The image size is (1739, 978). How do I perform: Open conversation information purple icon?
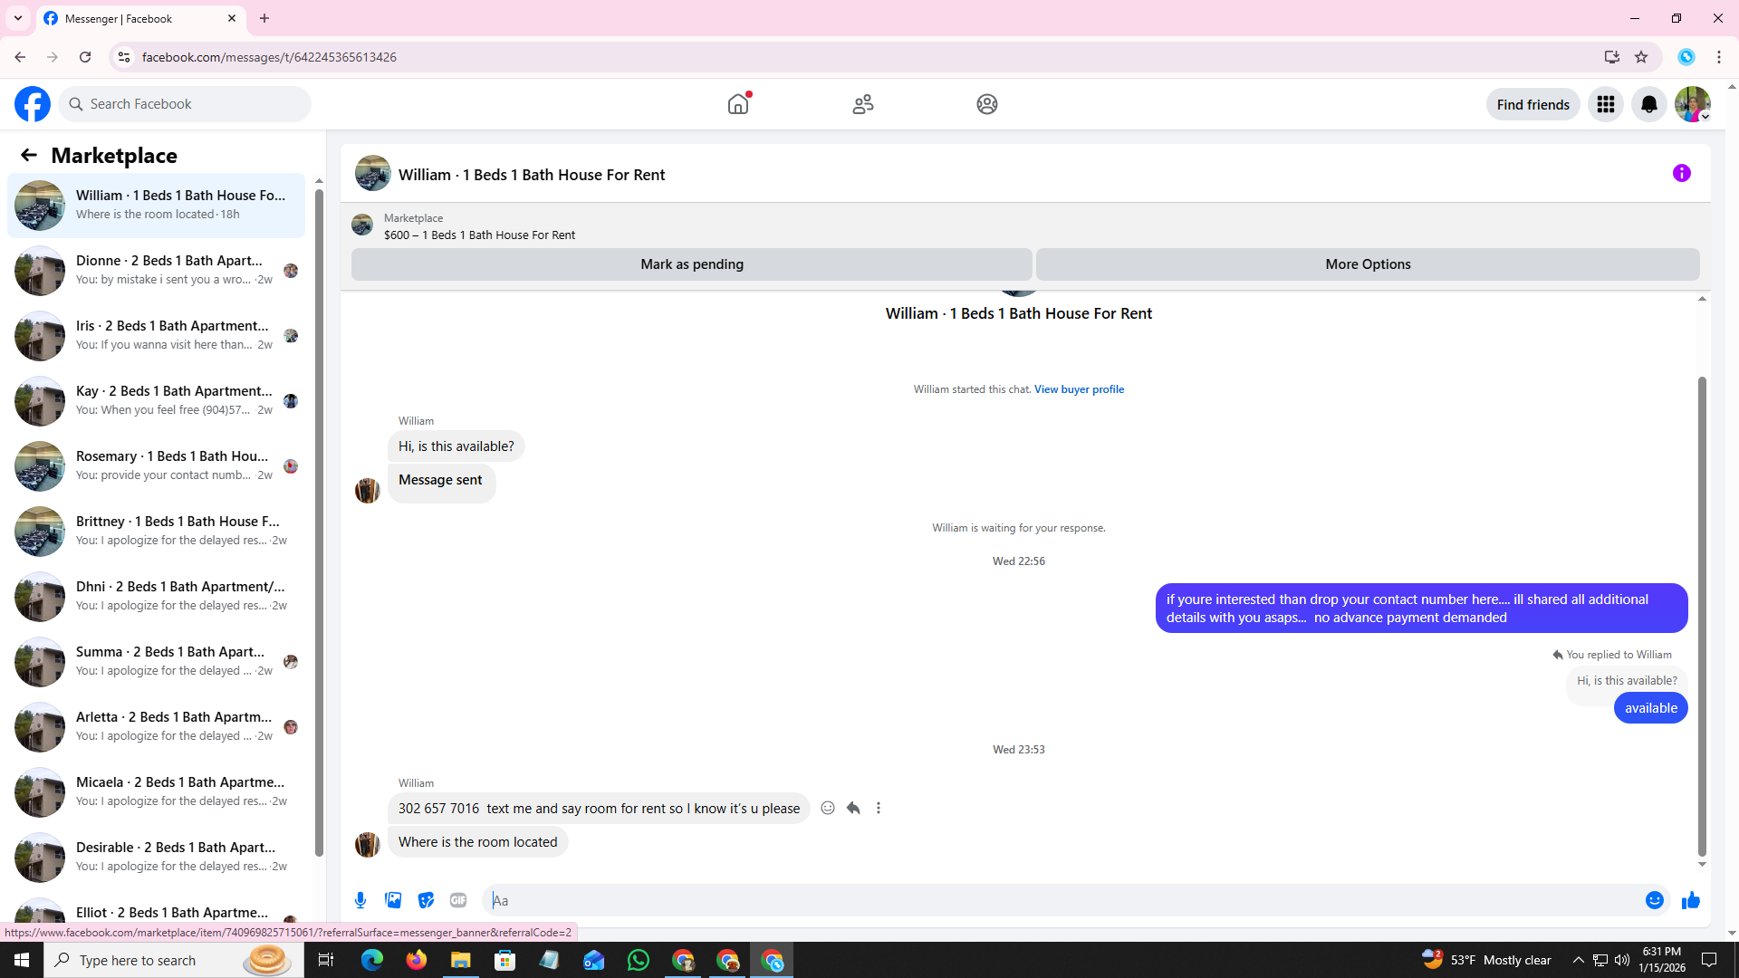pyautogui.click(x=1681, y=173)
